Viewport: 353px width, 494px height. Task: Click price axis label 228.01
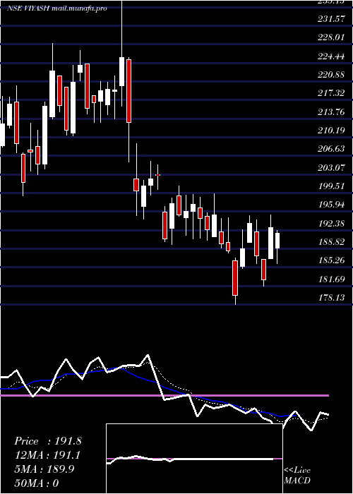(x=331, y=37)
